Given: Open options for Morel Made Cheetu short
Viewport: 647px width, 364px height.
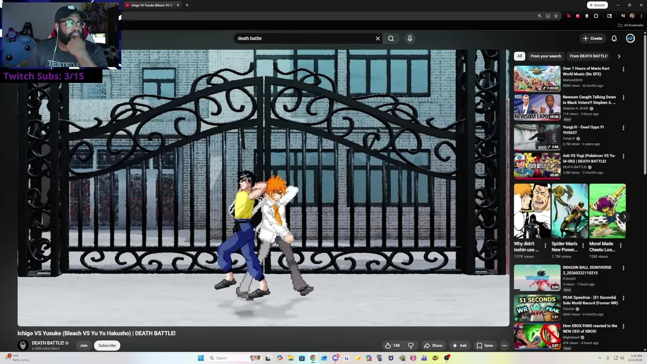Looking at the screenshot, I should pyautogui.click(x=621, y=246).
